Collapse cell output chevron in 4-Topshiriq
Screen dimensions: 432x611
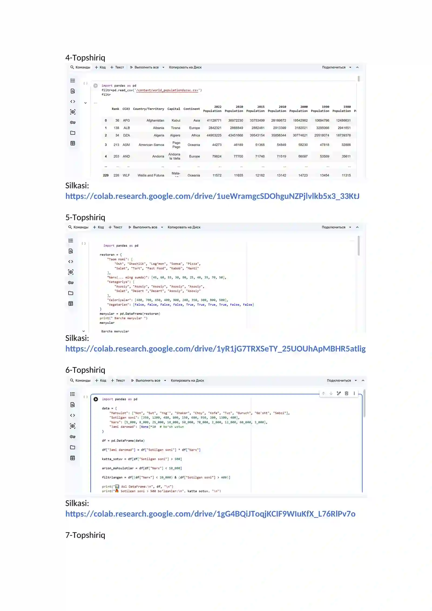coord(85,103)
